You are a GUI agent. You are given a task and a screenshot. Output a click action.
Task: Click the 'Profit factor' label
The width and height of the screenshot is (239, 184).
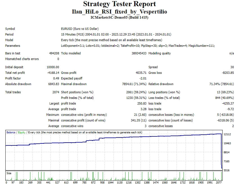pyautogui.click(x=13, y=78)
